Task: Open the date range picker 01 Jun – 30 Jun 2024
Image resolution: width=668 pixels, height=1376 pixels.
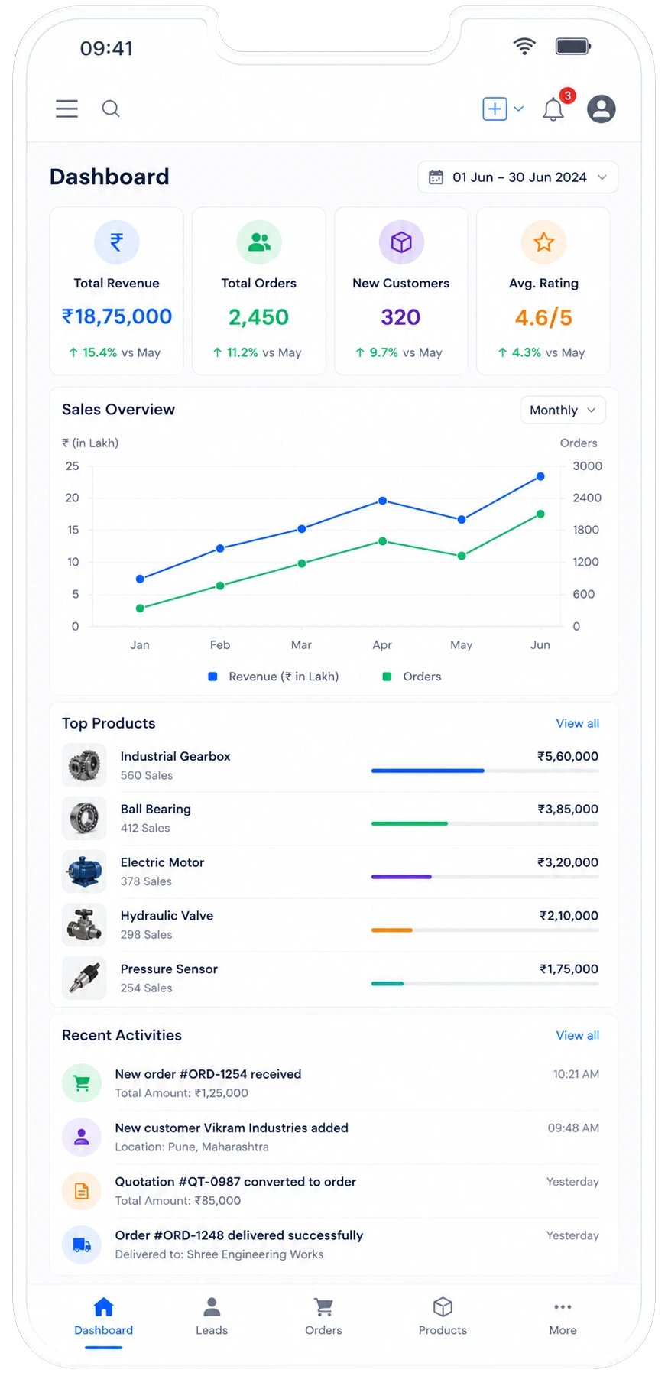Action: pos(517,177)
